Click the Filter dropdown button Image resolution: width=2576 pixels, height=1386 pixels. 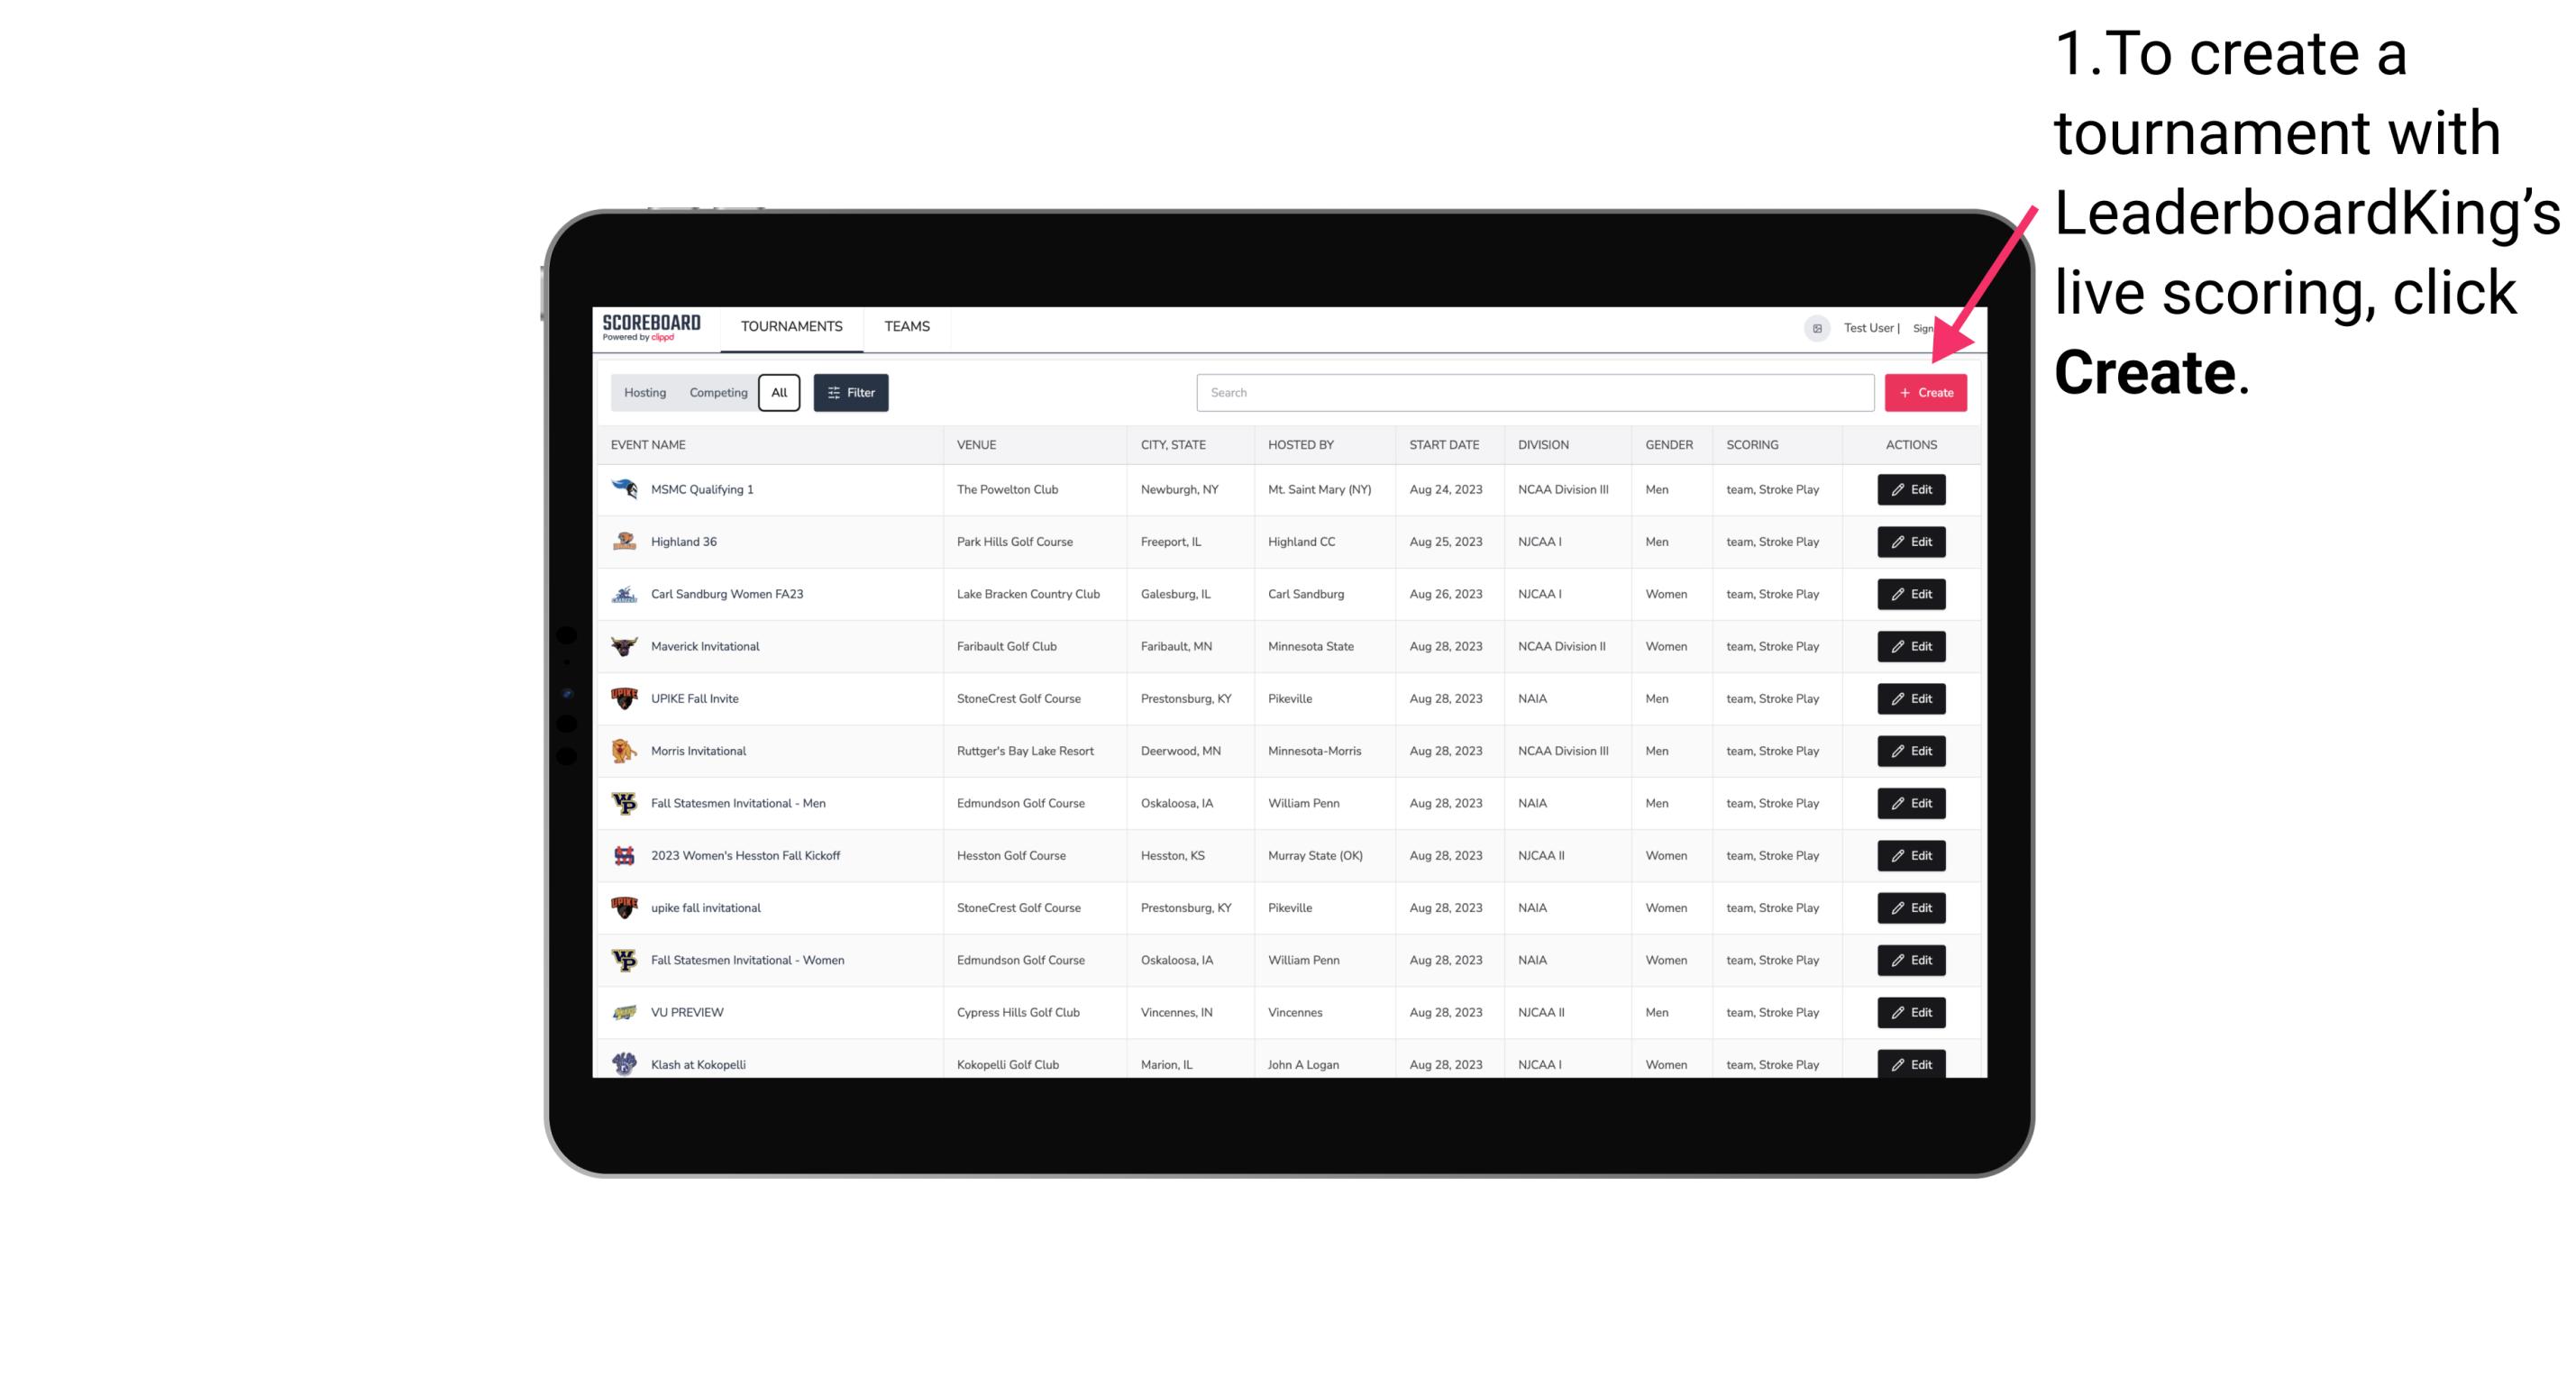point(850,393)
